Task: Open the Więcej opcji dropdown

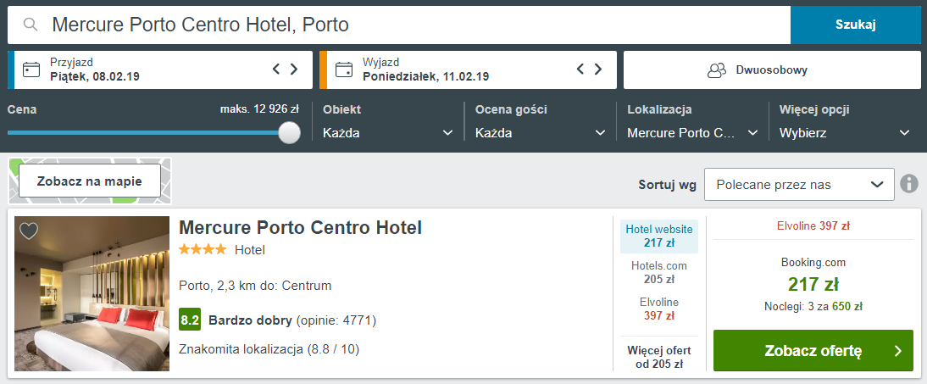Action: coord(844,133)
